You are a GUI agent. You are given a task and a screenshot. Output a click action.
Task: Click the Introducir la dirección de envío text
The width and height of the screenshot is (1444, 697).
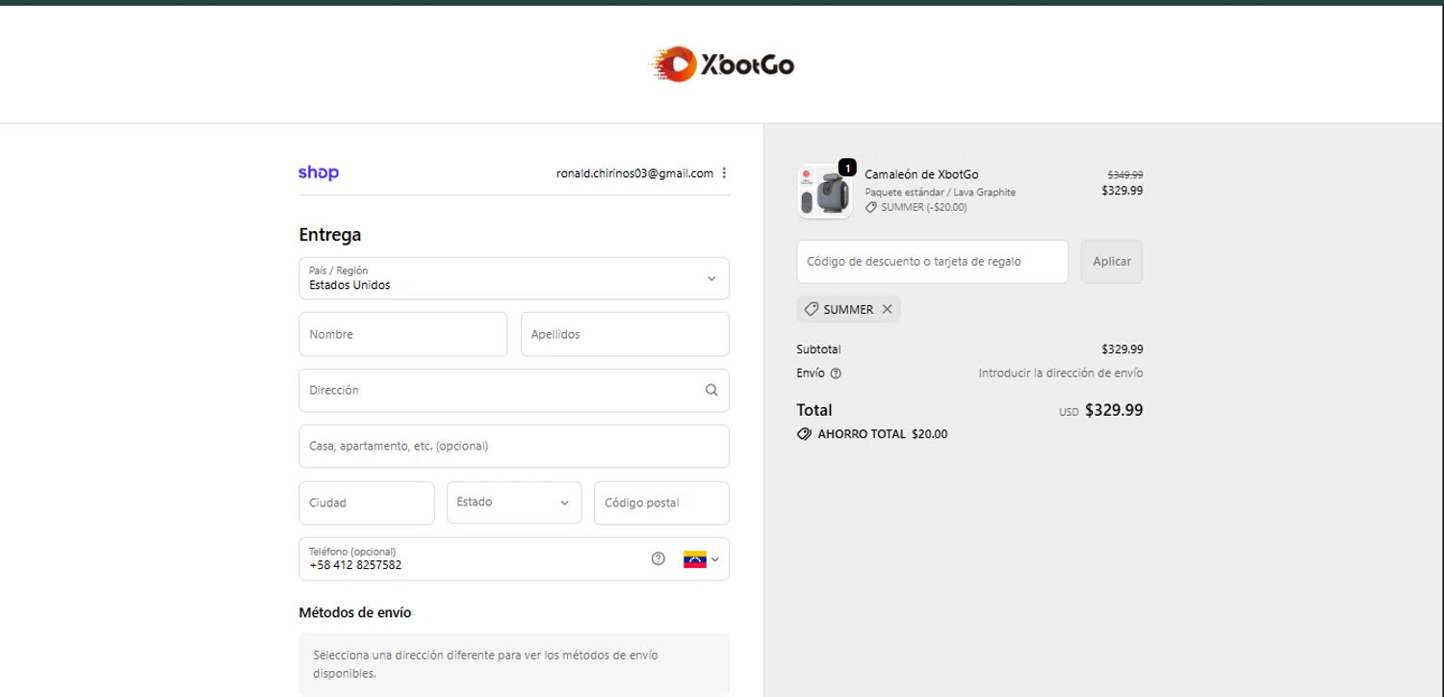point(1061,373)
